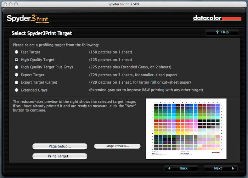Select the Fast Target radio button
This screenshot has height=178, width=248.
(17, 52)
